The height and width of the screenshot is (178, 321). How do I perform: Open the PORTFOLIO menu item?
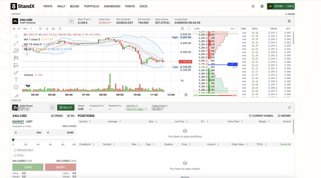pyautogui.click(x=91, y=6)
